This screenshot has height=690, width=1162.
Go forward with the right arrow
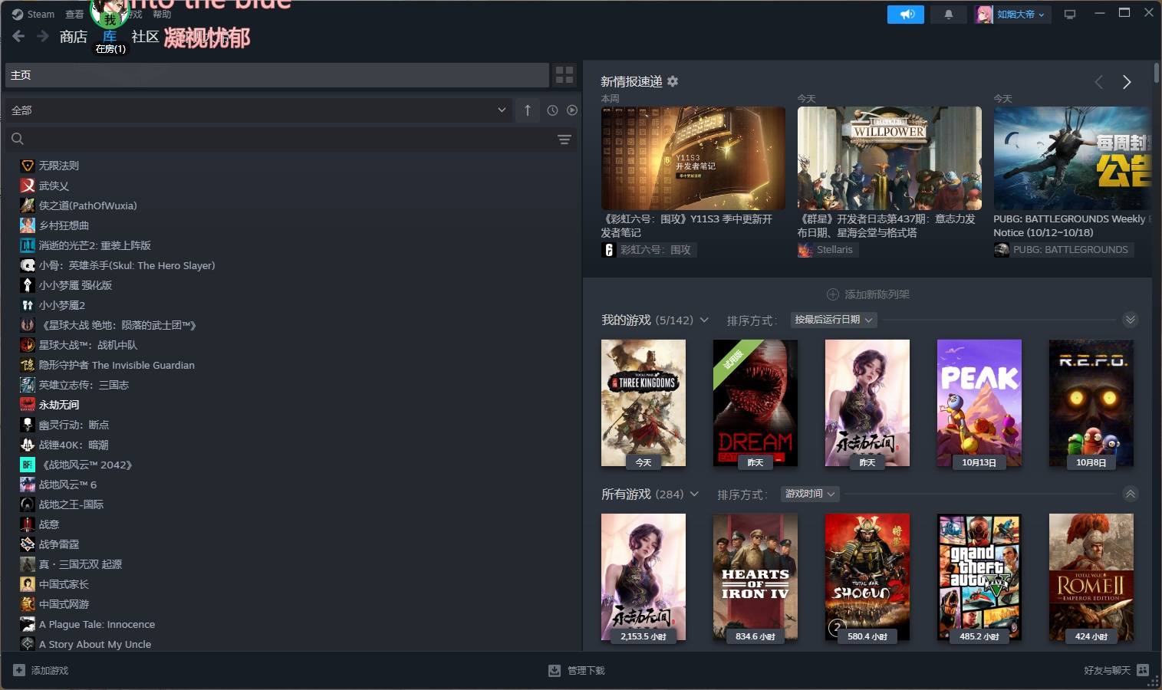click(43, 36)
